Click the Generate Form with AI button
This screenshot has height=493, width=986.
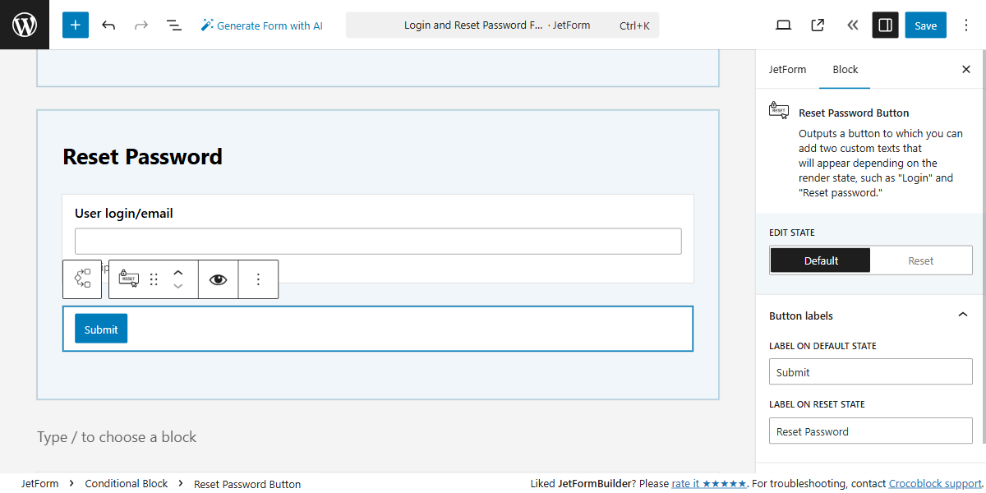261,25
